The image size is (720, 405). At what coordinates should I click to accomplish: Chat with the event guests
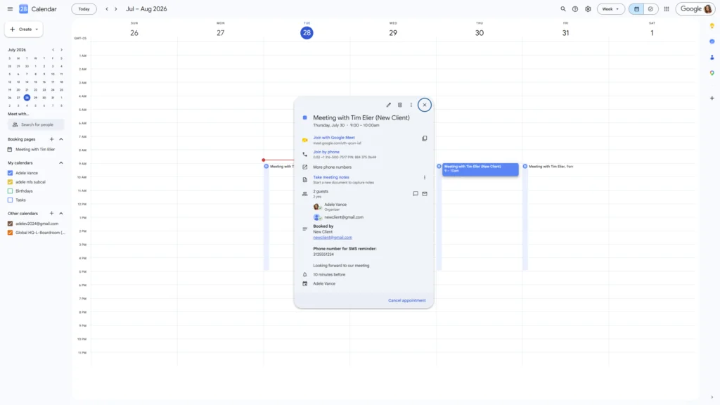pyautogui.click(x=415, y=194)
